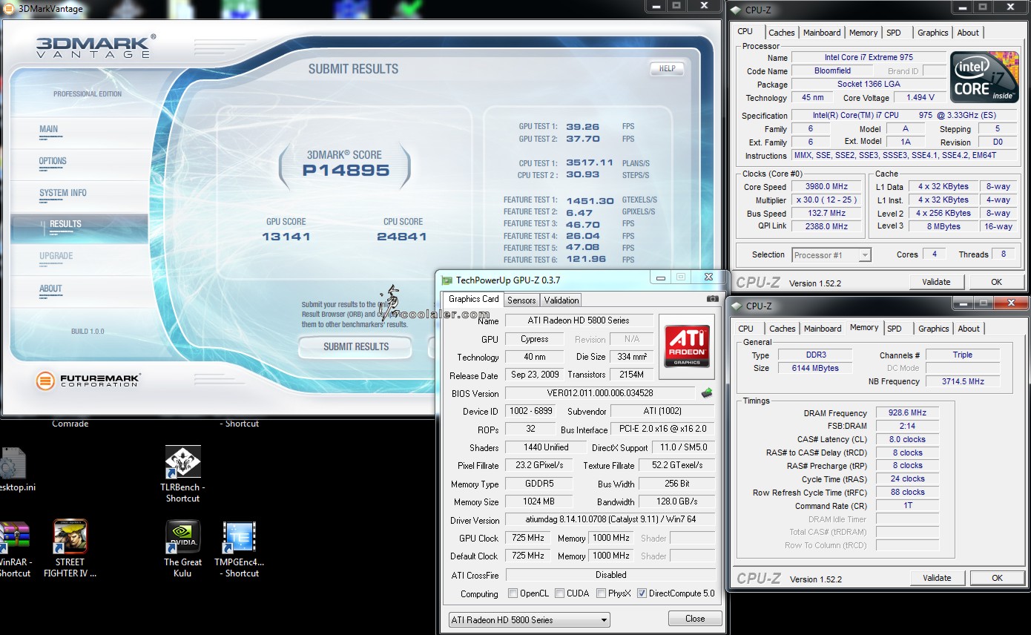Enable the OpenCL checkbox in GPU-Z
Screen dimensions: 1031x635
point(513,593)
